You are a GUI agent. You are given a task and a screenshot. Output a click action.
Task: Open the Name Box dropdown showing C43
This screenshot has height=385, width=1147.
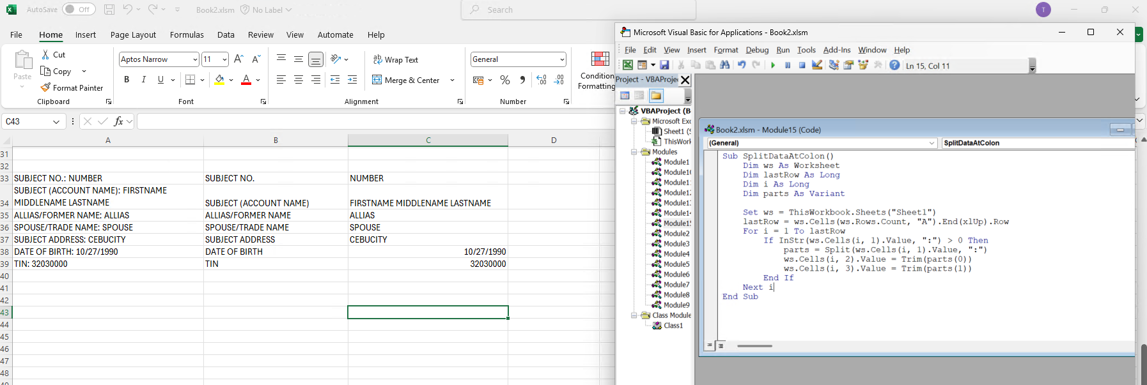56,121
